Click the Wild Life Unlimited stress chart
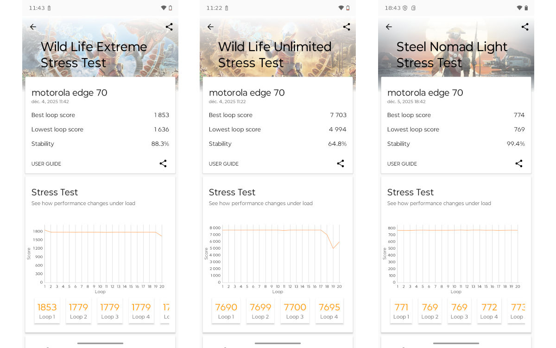This screenshot has height=348, width=556. click(x=278, y=255)
